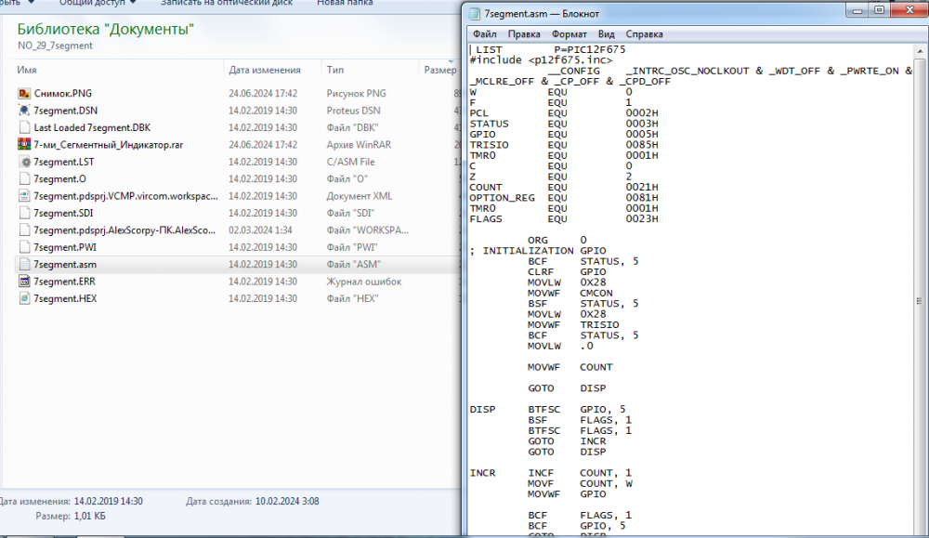Viewport: 929px width, 538px height.
Task: Open the Файл menu in Notepad
Action: click(x=484, y=34)
